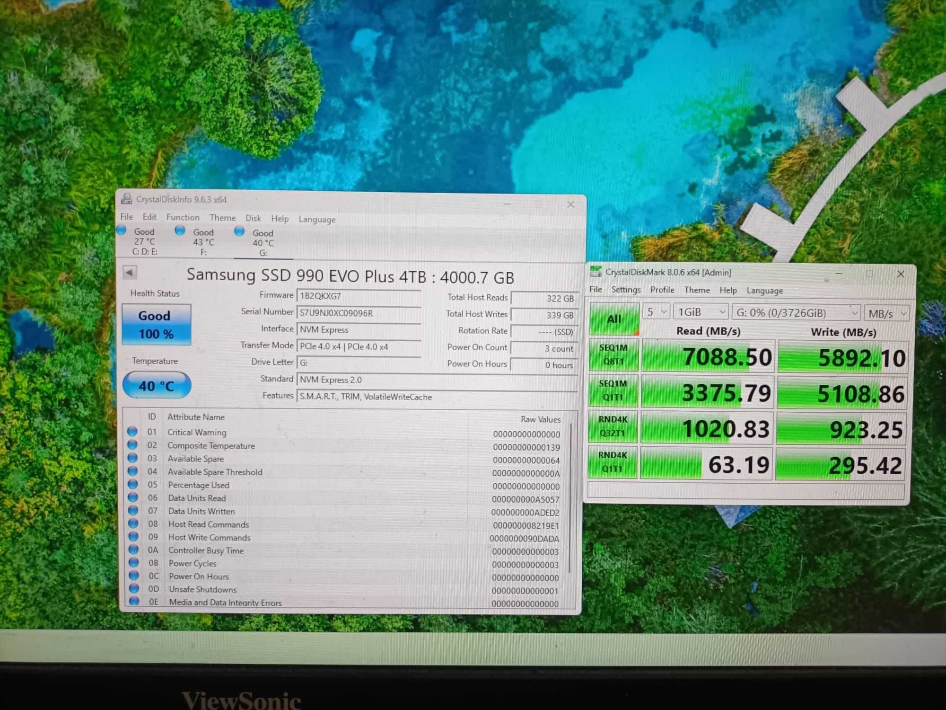Click the Total Host Writes value 339 GB
Viewport: 946px width, 710px height.
pos(544,315)
